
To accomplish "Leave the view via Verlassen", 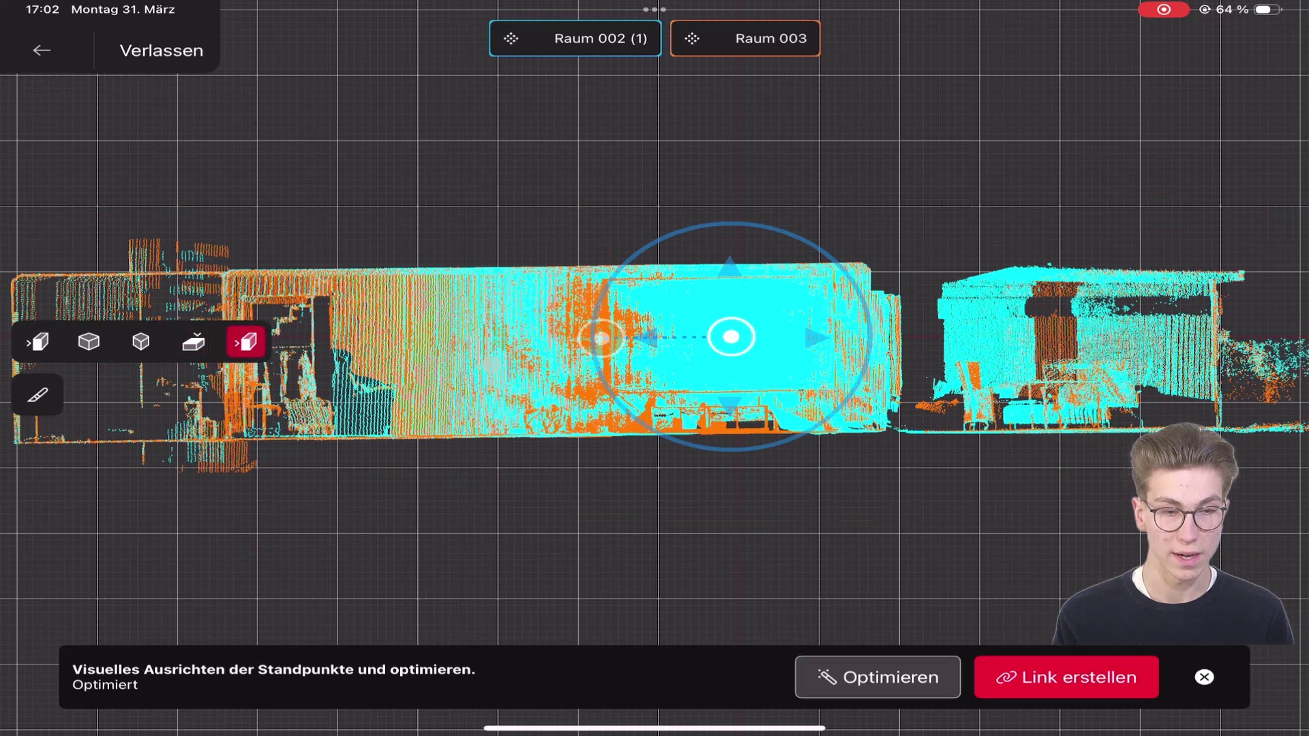I will click(x=161, y=50).
